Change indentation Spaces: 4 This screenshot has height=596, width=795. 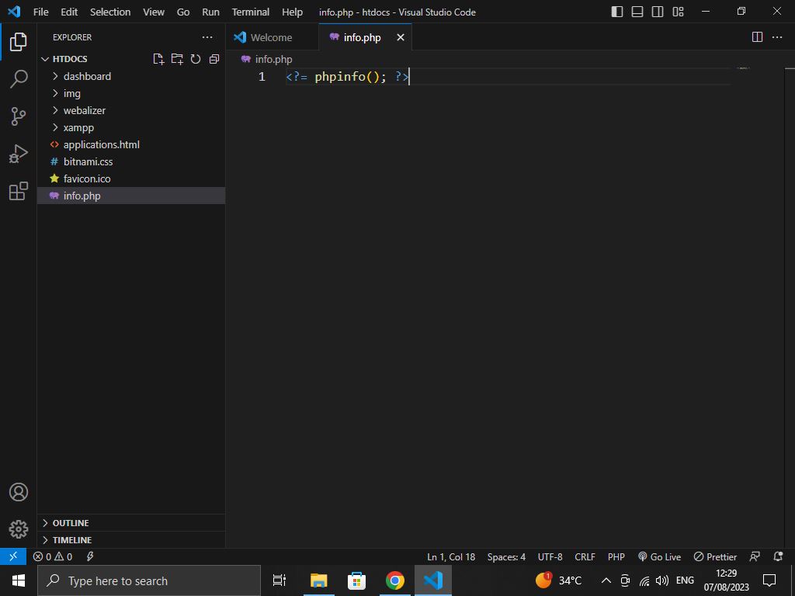(506, 556)
